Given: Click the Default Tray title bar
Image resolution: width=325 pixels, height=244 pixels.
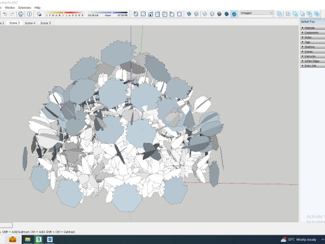Looking at the screenshot, I should click(x=312, y=22).
